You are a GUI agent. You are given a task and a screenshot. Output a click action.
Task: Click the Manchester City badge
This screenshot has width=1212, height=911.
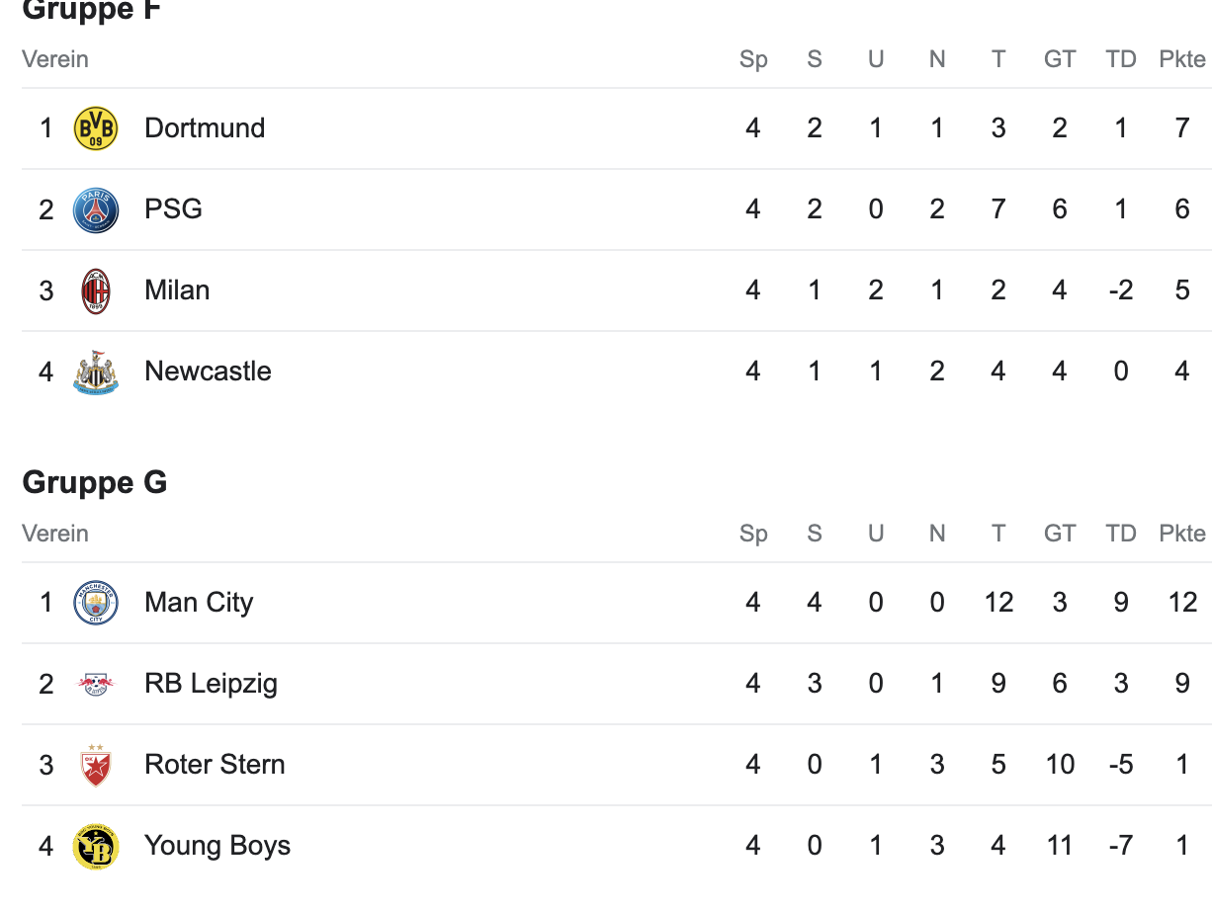pos(96,603)
